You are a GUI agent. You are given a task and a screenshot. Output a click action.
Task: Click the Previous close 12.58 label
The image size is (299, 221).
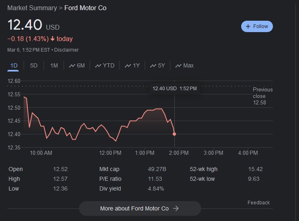[x=263, y=96]
